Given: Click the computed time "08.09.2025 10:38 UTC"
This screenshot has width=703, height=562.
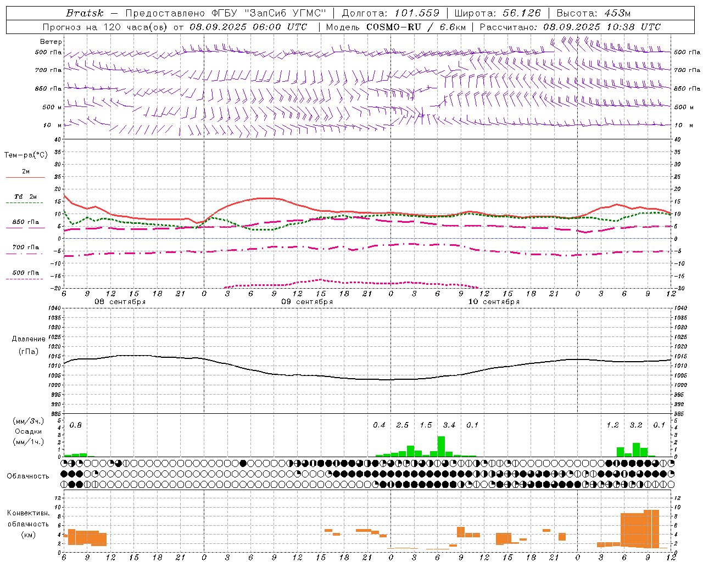Looking at the screenshot, I should click(x=602, y=27).
